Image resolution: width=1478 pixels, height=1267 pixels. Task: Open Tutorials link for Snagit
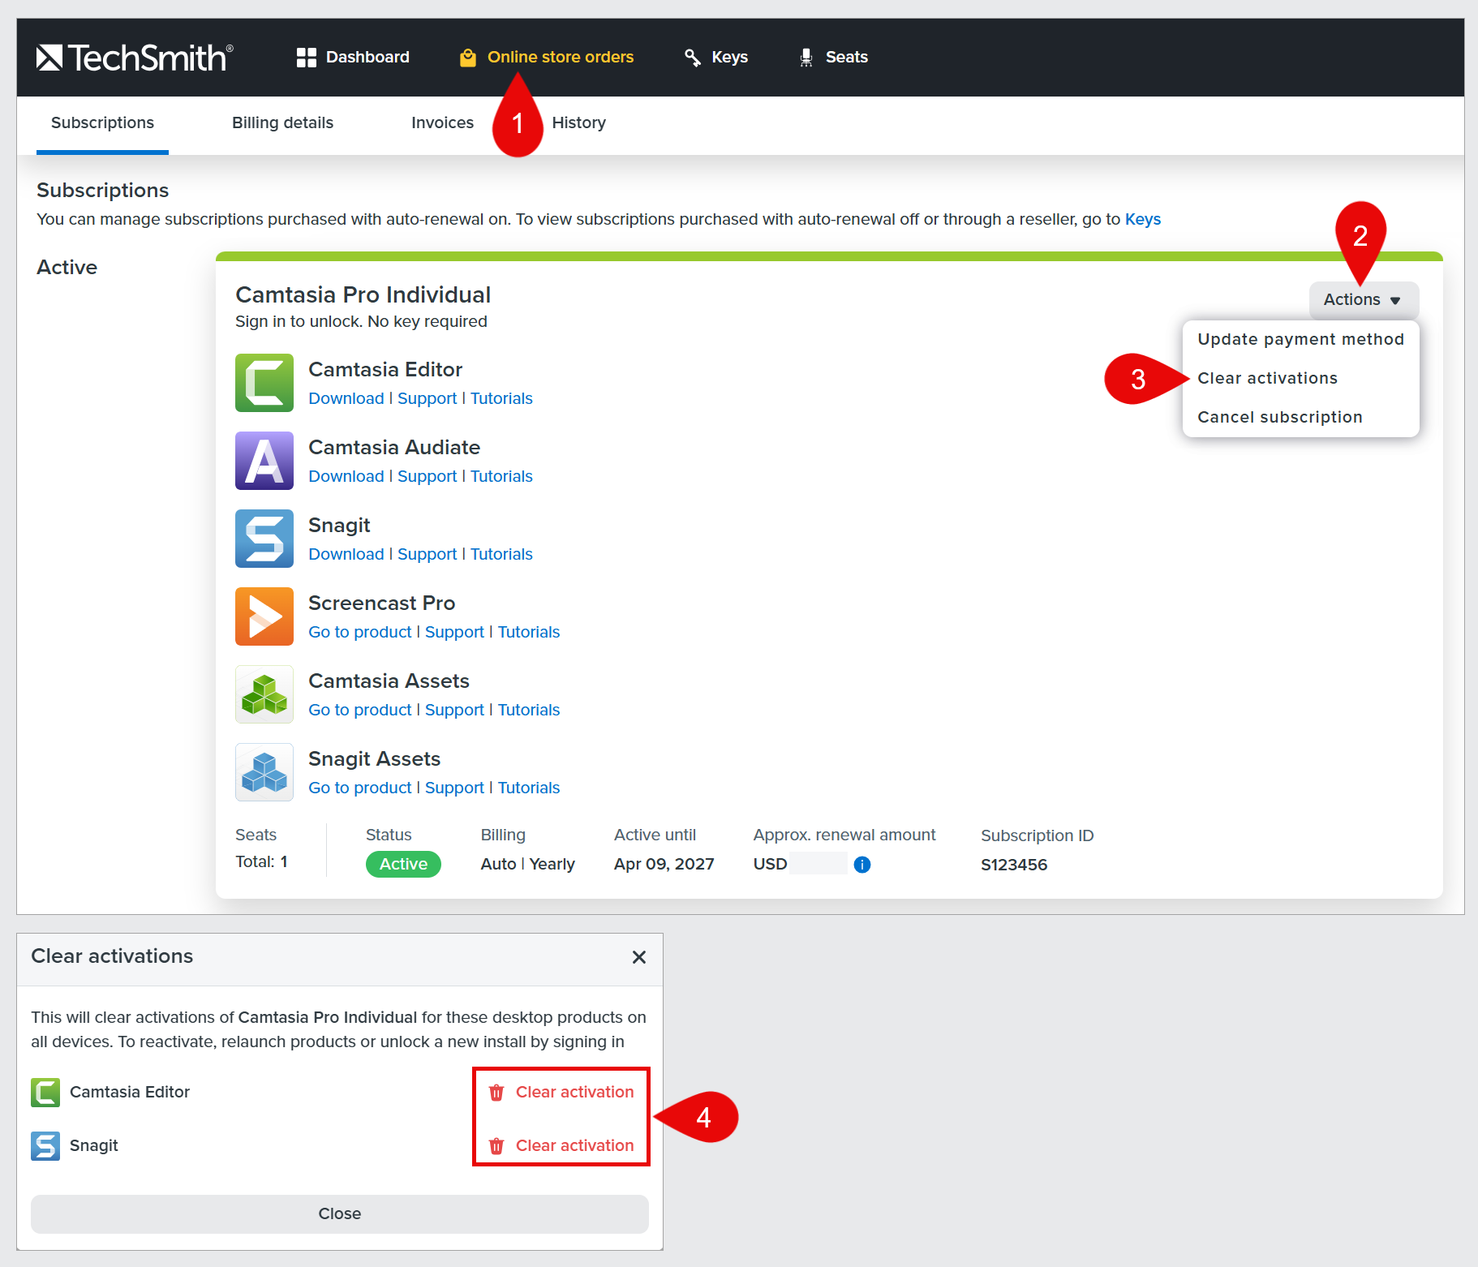tap(501, 555)
